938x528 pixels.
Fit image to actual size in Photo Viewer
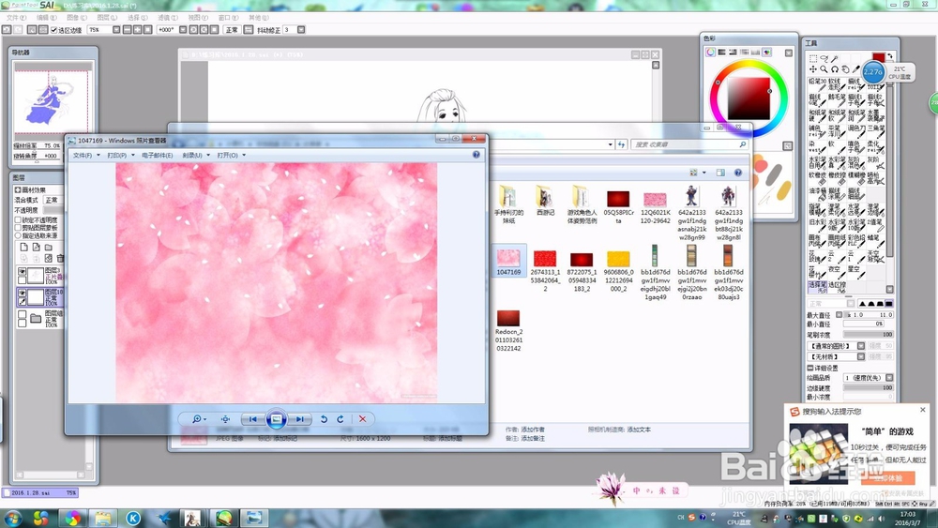point(225,419)
